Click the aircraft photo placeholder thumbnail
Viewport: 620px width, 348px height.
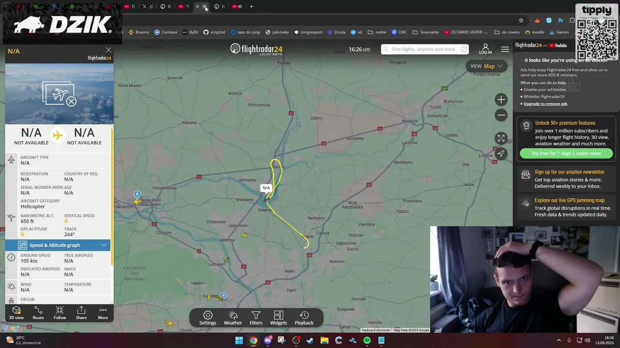click(60, 94)
